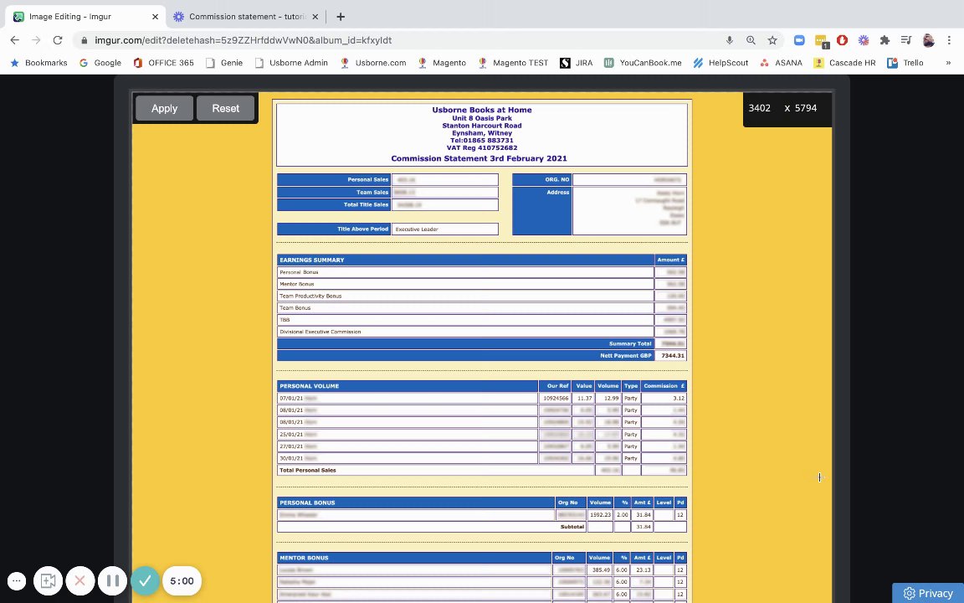The image size is (964, 603).
Task: Open the Usborne Admin bookmark
Action: point(291,63)
